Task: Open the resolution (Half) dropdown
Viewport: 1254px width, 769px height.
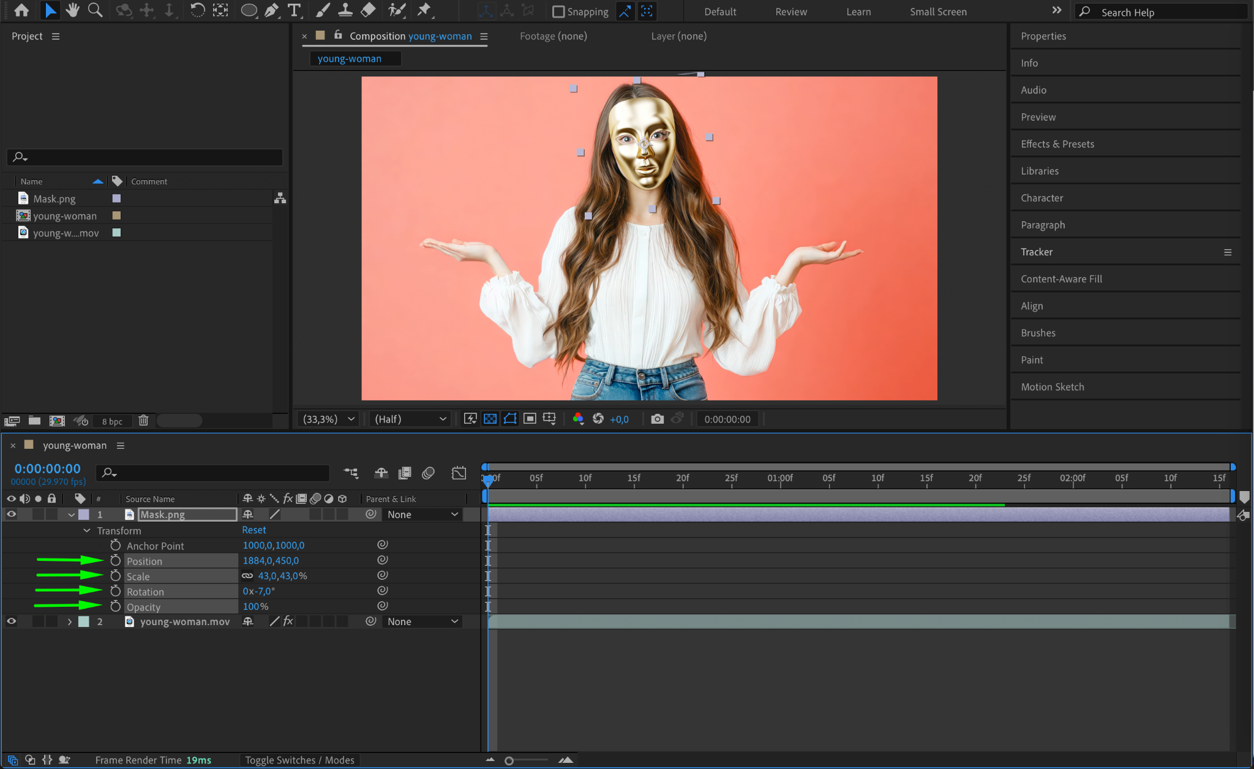Action: pyautogui.click(x=410, y=419)
